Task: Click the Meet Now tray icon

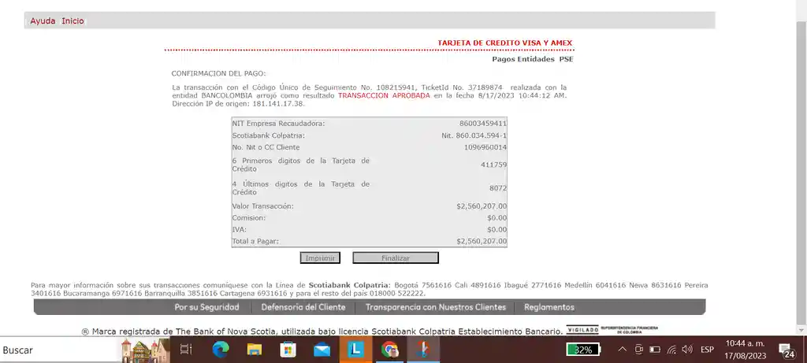Action: 638,350
